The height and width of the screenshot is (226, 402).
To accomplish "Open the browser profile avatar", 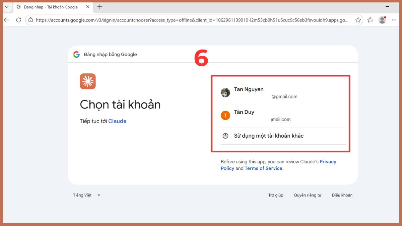I will [x=382, y=20].
